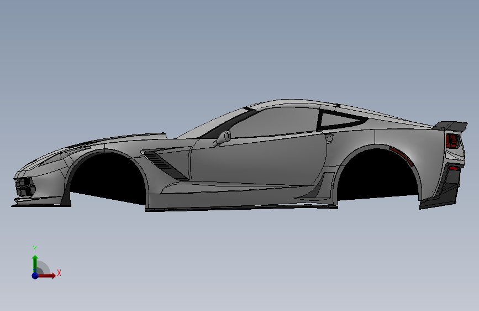Image resolution: width=479 pixels, height=311 pixels.
Task: Click the blue Z axis ball on triad
Action: pos(35,276)
